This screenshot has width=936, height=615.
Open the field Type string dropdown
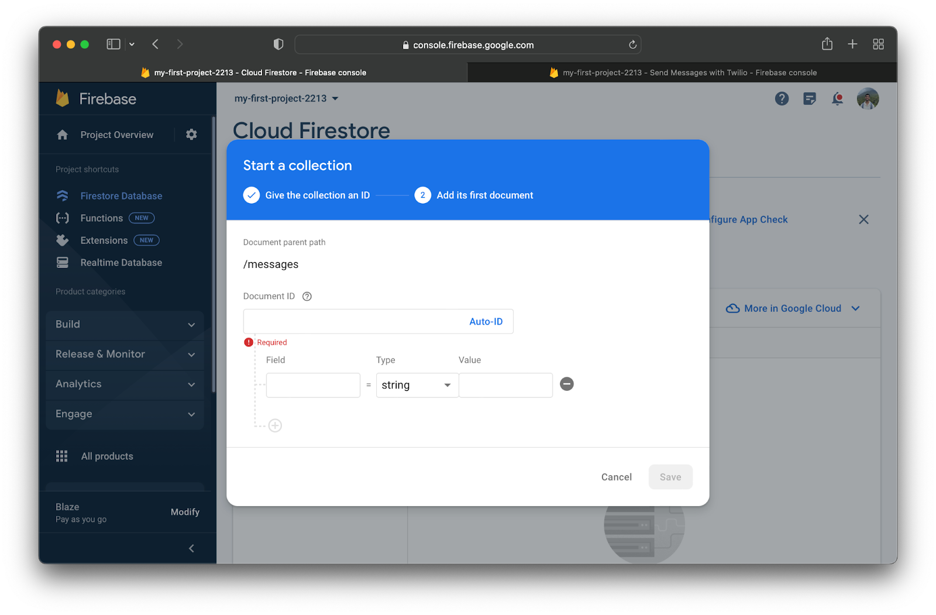click(417, 385)
